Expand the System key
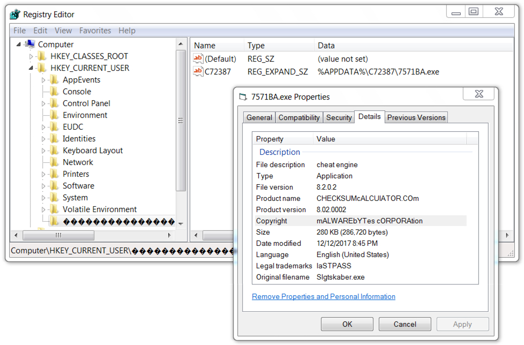 [x=43, y=198]
